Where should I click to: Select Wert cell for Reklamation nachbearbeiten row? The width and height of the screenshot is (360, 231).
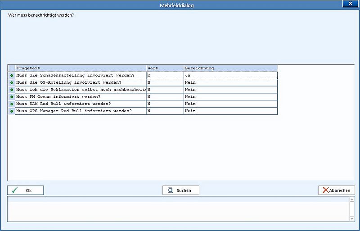(x=165, y=90)
